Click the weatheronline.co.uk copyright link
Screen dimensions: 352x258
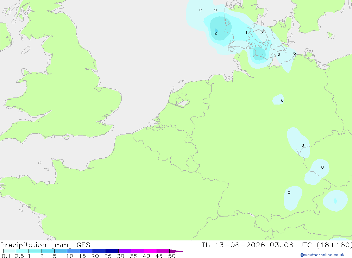[322, 255]
